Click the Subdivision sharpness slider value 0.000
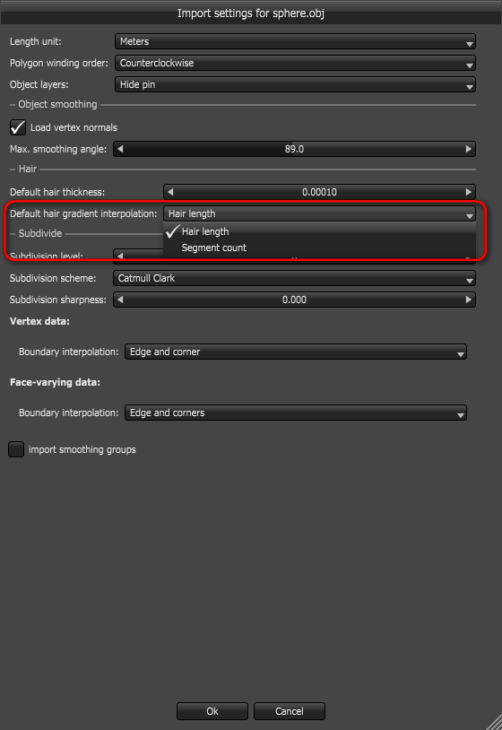This screenshot has height=730, width=502. click(294, 300)
